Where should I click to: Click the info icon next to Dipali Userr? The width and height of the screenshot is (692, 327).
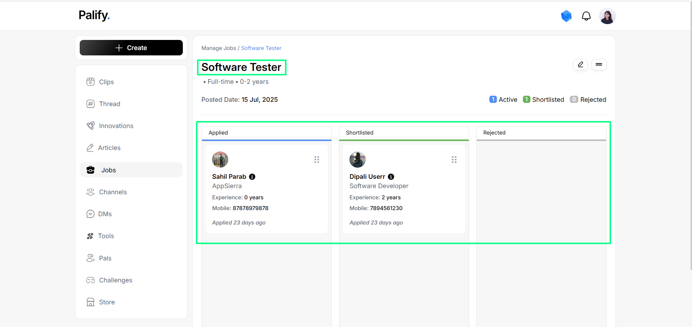(391, 177)
